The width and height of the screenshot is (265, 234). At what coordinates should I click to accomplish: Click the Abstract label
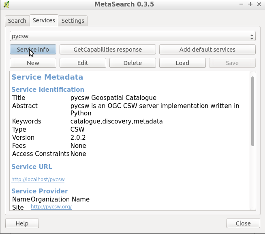[25, 106]
